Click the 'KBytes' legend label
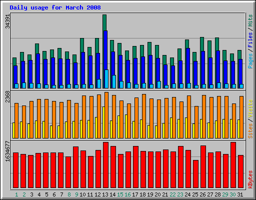The height and width of the screenshot is (200, 256). 250,179
